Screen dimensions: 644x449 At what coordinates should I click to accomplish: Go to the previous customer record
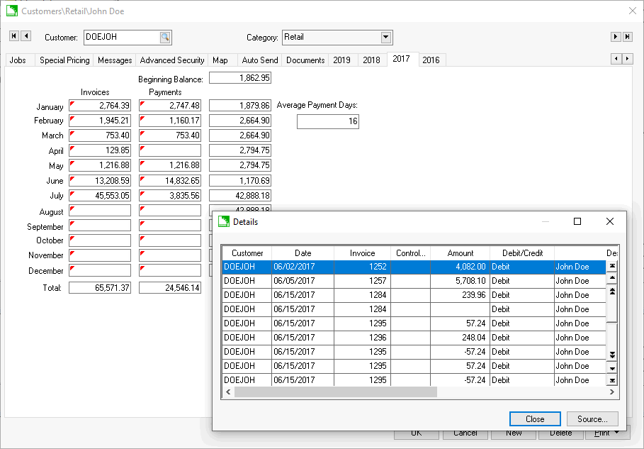[x=26, y=36]
